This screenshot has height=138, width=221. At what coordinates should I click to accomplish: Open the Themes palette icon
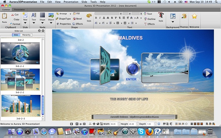click(x=184, y=16)
